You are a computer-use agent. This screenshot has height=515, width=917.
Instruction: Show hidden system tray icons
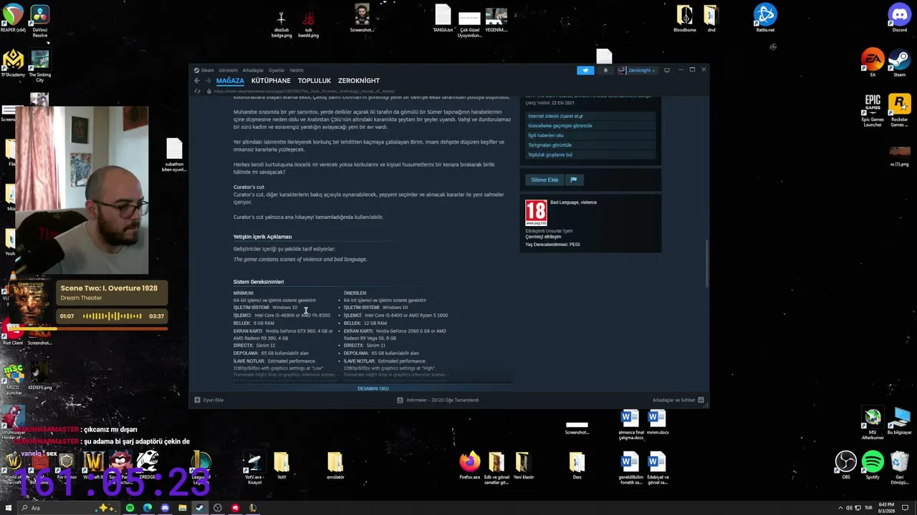click(840, 508)
